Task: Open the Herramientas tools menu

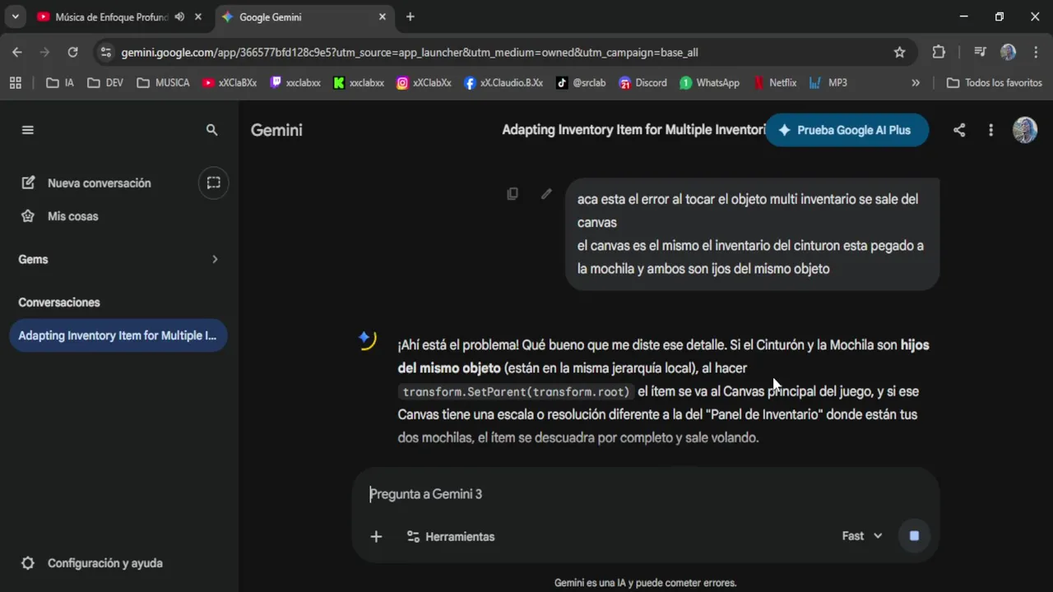Action: click(451, 536)
